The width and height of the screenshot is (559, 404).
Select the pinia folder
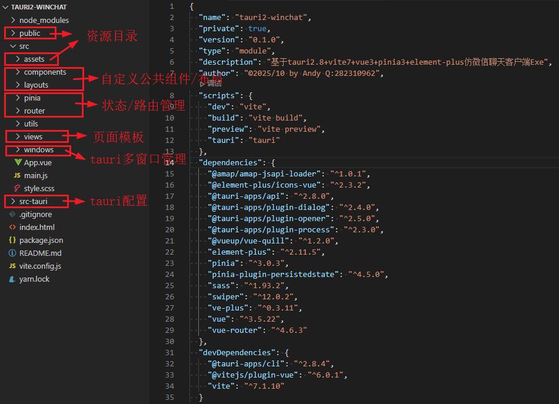pyautogui.click(x=32, y=98)
